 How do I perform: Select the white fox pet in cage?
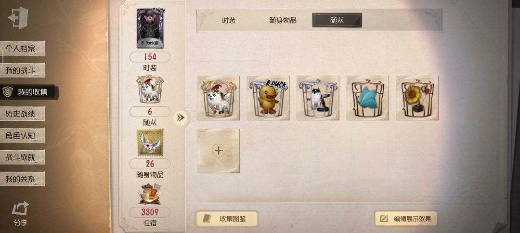click(218, 98)
